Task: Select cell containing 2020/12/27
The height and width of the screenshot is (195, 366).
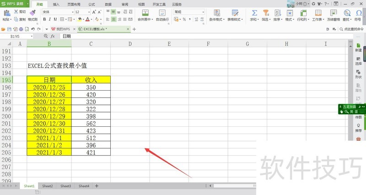Action: point(49,102)
